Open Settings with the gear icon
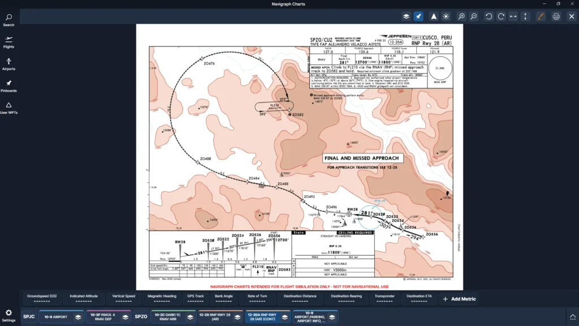 click(x=8, y=316)
